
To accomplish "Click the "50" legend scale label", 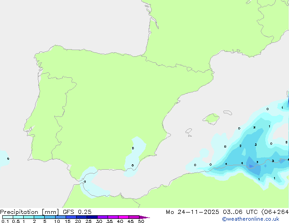I will [x=141, y=221].
